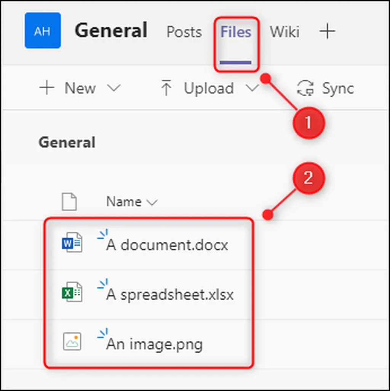Screen dimensions: 390x391
Task: Open A spreadsheet.xlsx
Action: pos(170,294)
